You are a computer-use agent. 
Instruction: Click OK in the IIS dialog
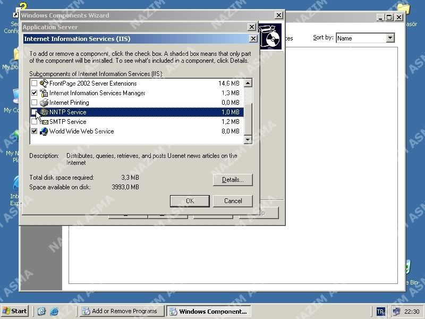pos(190,201)
